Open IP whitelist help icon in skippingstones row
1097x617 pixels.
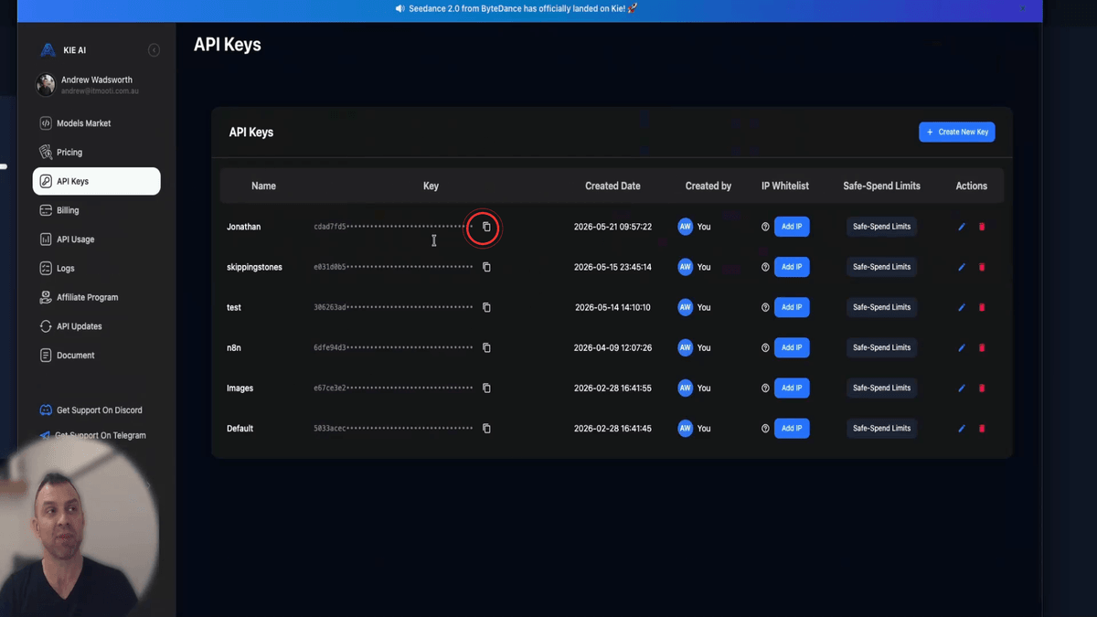pyautogui.click(x=765, y=267)
